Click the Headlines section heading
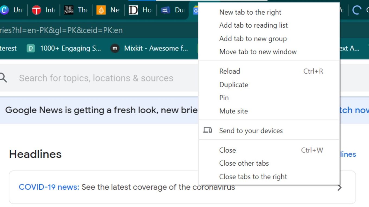 [x=35, y=154]
